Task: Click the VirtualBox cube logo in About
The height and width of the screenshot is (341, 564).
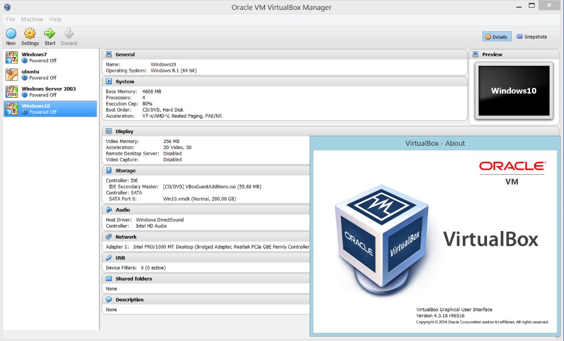Action: tap(382, 240)
